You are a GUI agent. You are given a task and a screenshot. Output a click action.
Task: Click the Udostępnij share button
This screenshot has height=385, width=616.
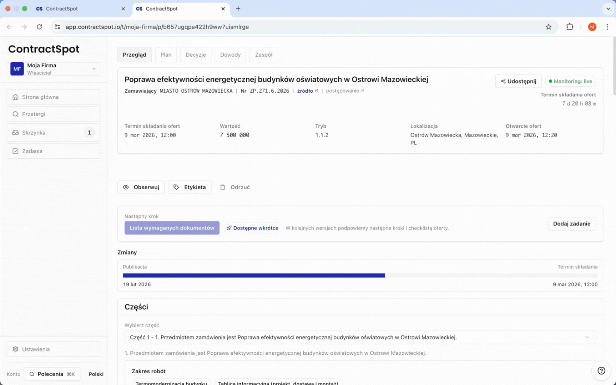pos(518,81)
